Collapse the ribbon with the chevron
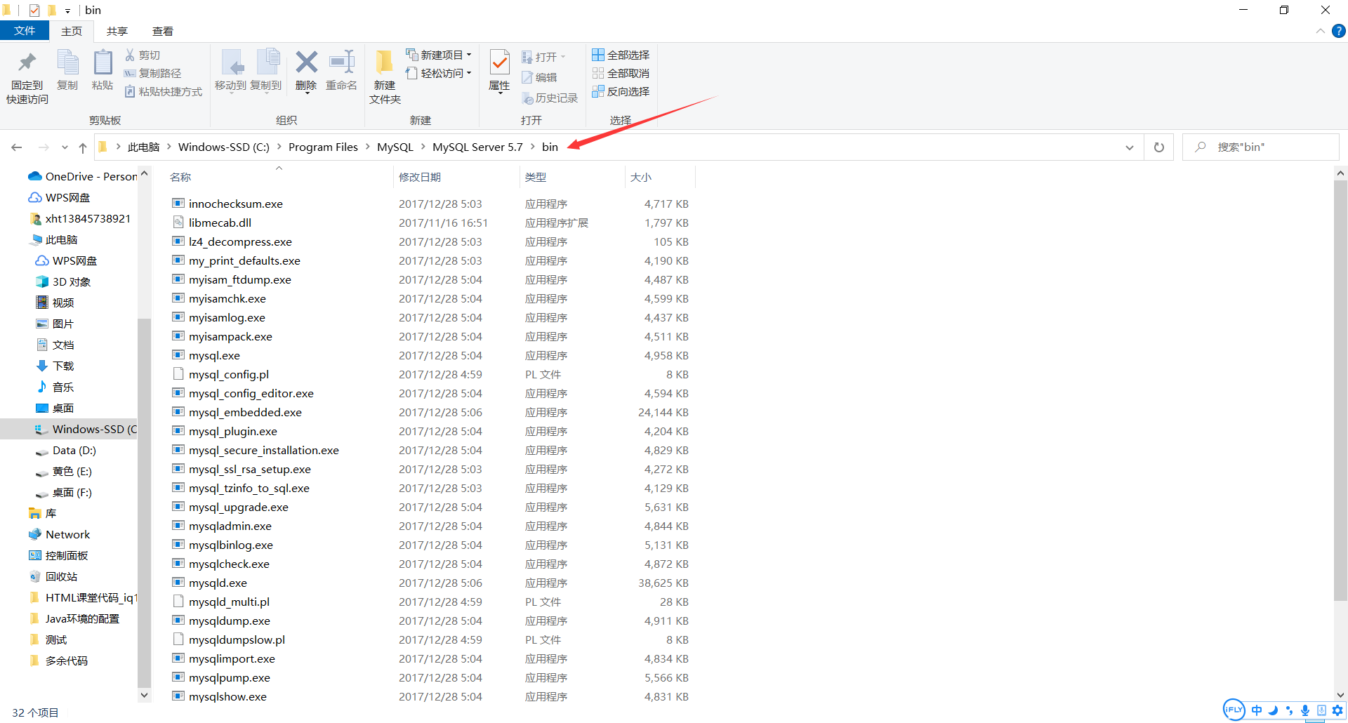Viewport: 1348px width, 723px height. (1320, 31)
